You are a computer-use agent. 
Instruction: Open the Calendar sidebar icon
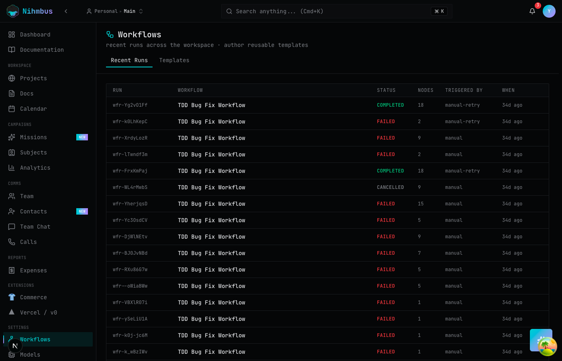pyautogui.click(x=12, y=109)
